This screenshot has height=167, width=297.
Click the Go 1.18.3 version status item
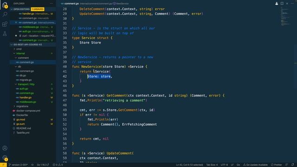[x=43, y=165]
